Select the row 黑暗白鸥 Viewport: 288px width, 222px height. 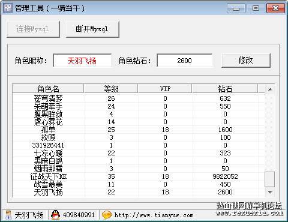(139, 161)
